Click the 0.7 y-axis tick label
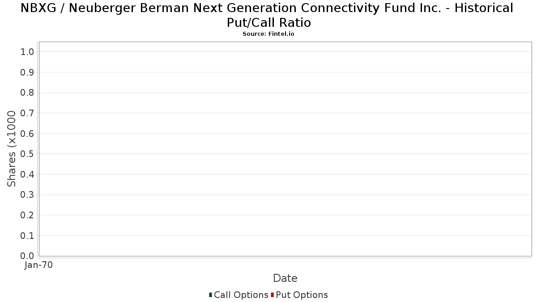The height and width of the screenshot is (302, 537). (27, 113)
